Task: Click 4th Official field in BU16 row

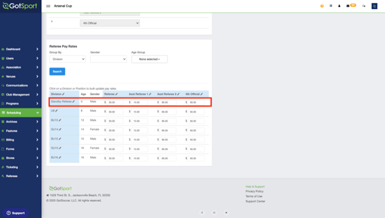Action: point(196,158)
